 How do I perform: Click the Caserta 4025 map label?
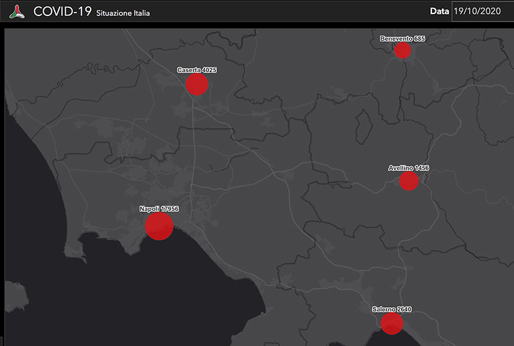(197, 70)
